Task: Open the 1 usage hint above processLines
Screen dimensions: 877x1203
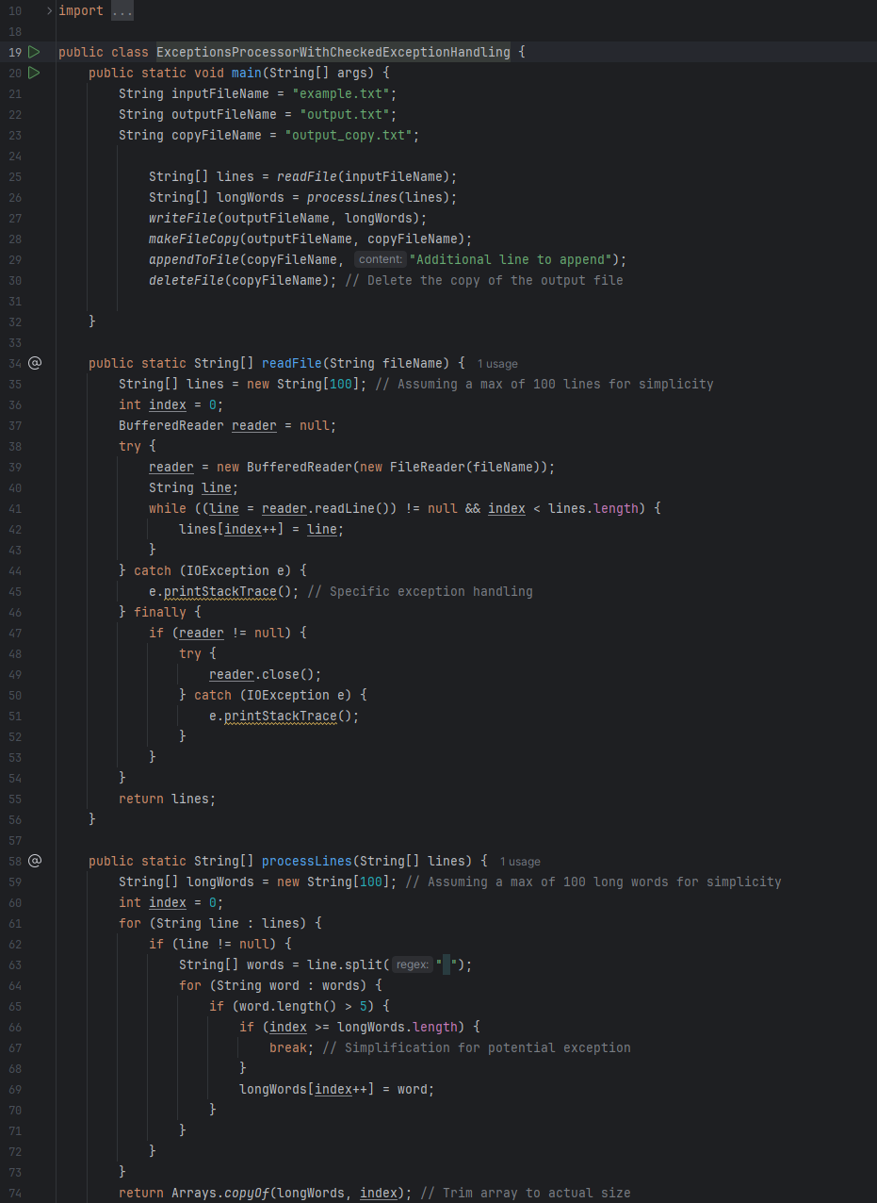Action: [x=520, y=861]
